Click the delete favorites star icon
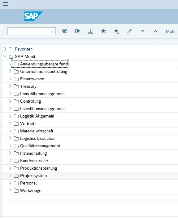178x218 pixels. 117,31
